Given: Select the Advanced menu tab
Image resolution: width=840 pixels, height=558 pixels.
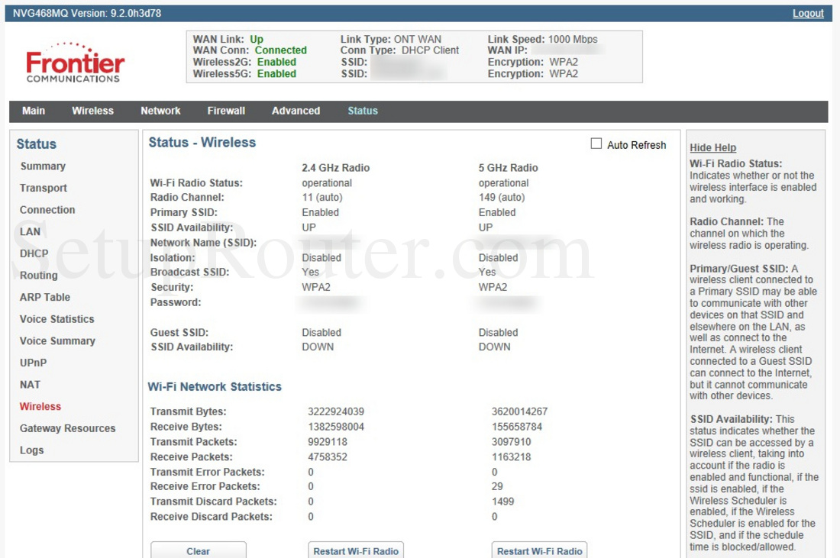Looking at the screenshot, I should coord(296,111).
